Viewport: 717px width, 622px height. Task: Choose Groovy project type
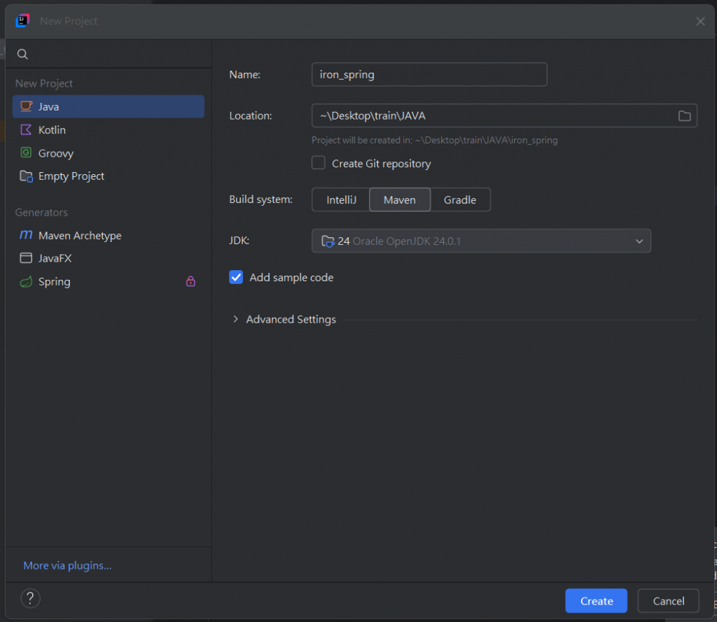coord(109,153)
